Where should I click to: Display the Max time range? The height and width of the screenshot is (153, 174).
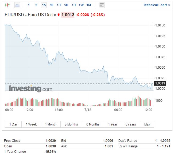click(x=147, y=124)
